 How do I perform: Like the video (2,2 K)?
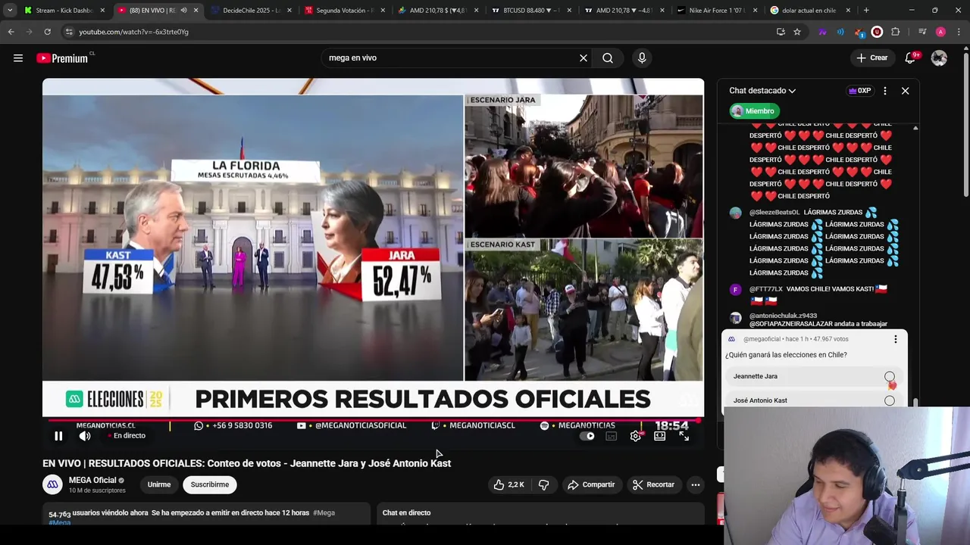(508, 484)
